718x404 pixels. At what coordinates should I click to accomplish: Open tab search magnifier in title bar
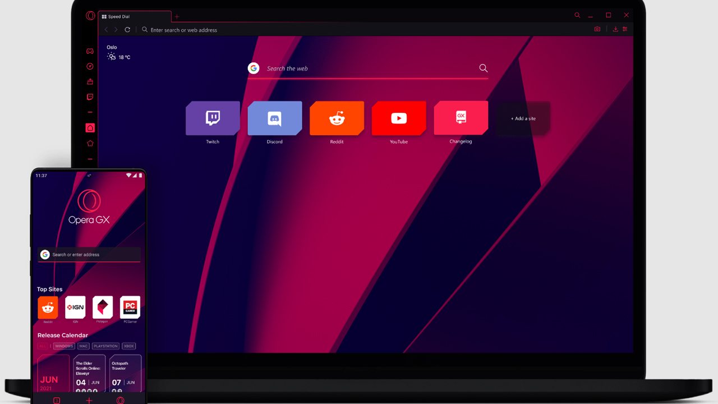tap(577, 16)
